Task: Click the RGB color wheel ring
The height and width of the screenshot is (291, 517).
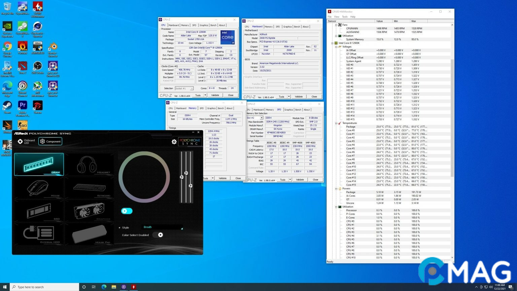Action: [144, 153]
